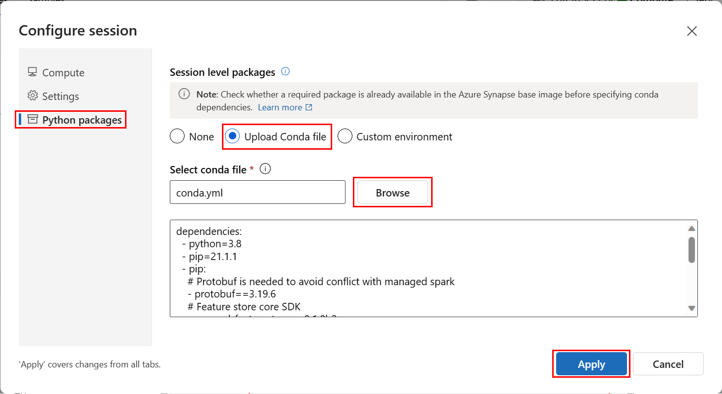The width and height of the screenshot is (722, 394).
Task: Click inside the conda.yml file field
Action: tap(257, 192)
